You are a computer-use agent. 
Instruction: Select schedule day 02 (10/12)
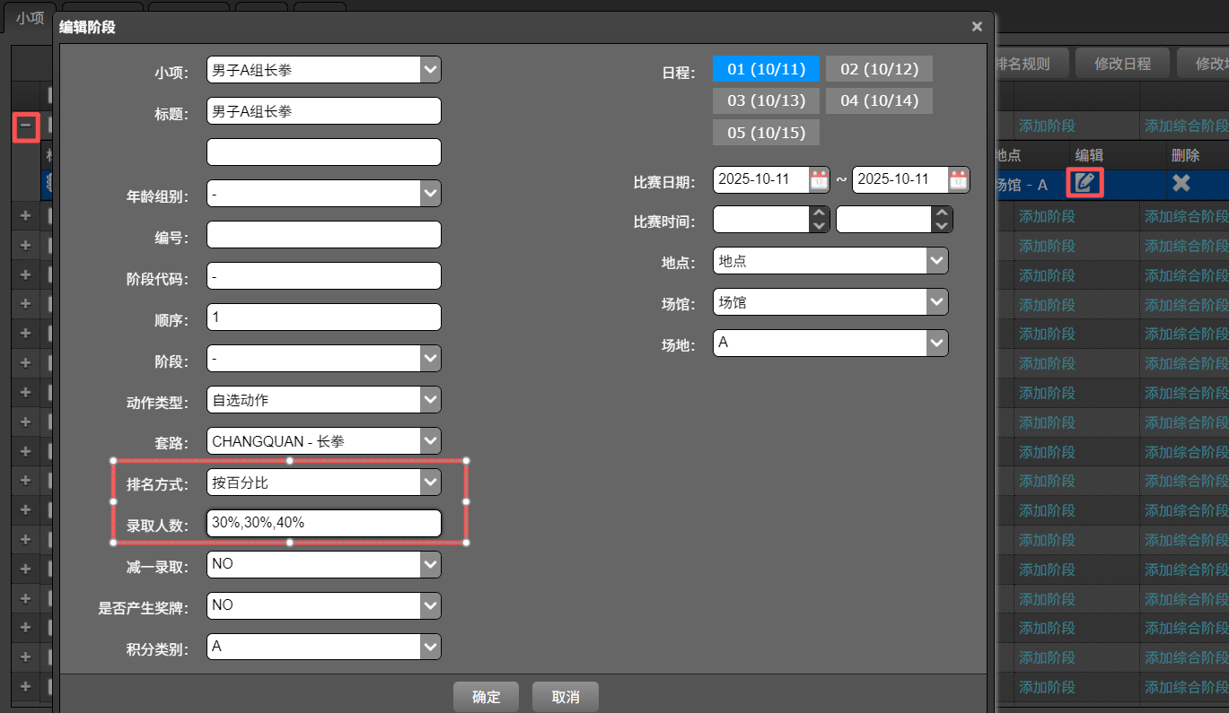click(879, 69)
